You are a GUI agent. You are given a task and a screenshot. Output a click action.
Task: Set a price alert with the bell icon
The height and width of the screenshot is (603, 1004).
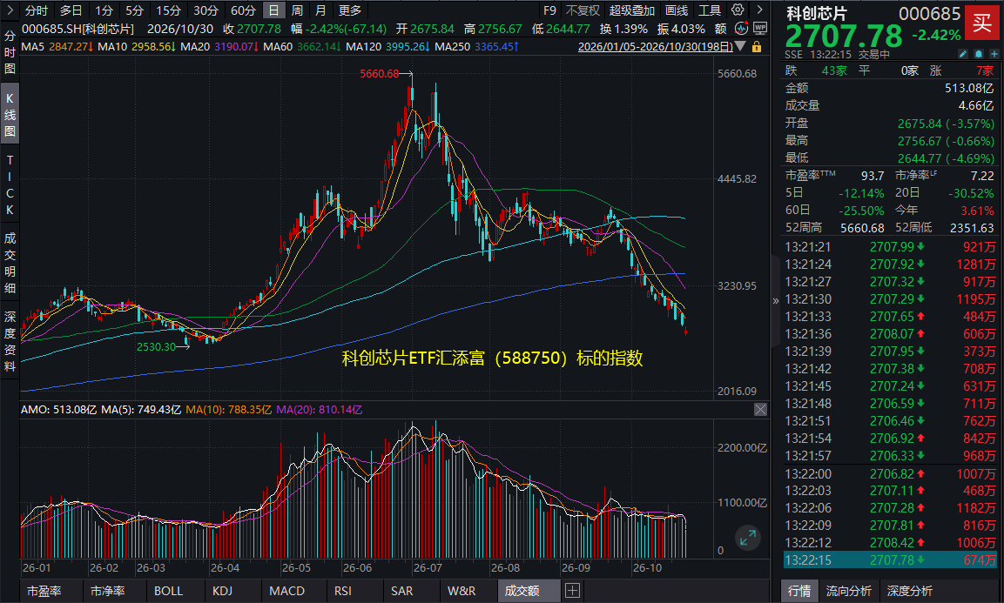pos(979,55)
